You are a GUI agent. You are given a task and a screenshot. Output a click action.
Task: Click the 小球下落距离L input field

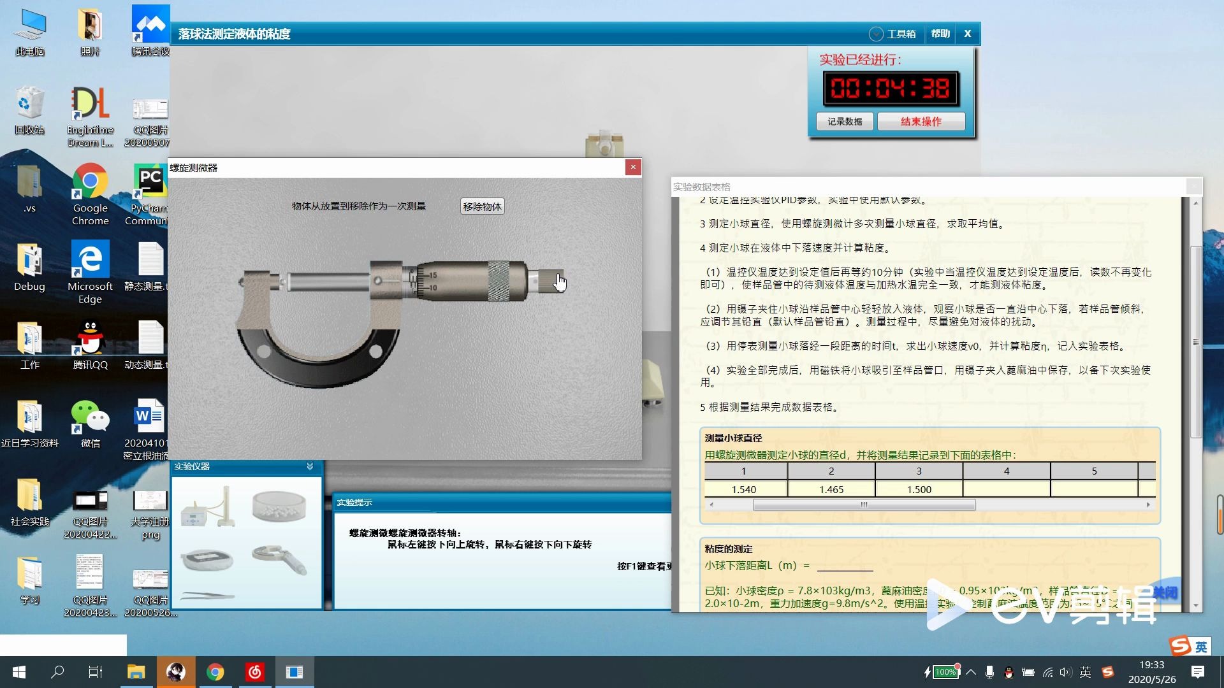coord(845,565)
